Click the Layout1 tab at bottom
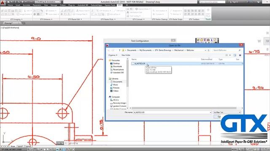 coord(20,146)
